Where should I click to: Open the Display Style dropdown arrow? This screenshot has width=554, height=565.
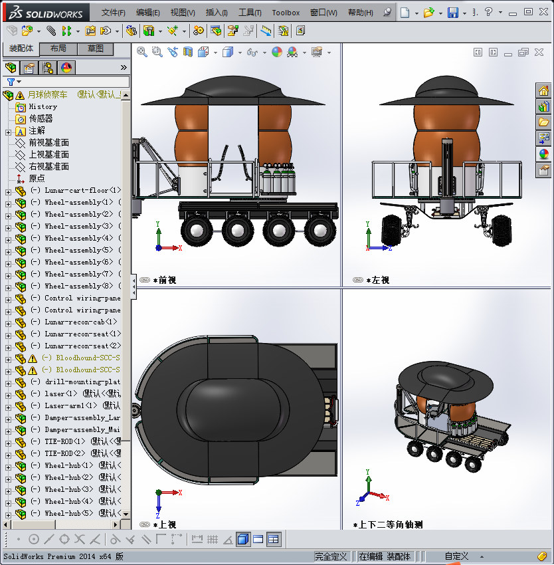coord(240,53)
